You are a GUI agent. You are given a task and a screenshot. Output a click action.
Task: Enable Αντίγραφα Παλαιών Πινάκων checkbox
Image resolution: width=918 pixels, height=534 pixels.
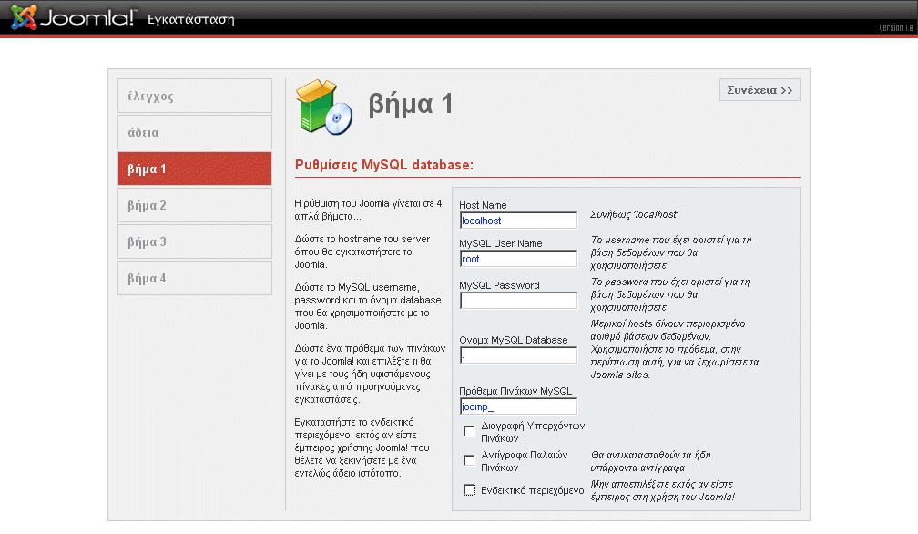[x=469, y=460]
